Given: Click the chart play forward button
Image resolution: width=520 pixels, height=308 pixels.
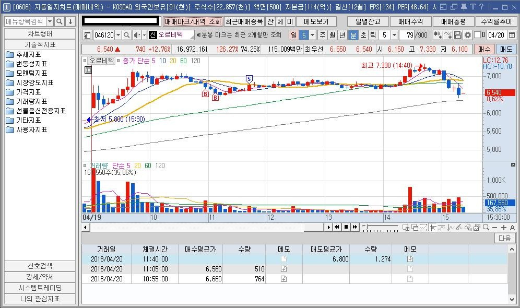Looking at the screenshot, I should [x=328, y=227].
